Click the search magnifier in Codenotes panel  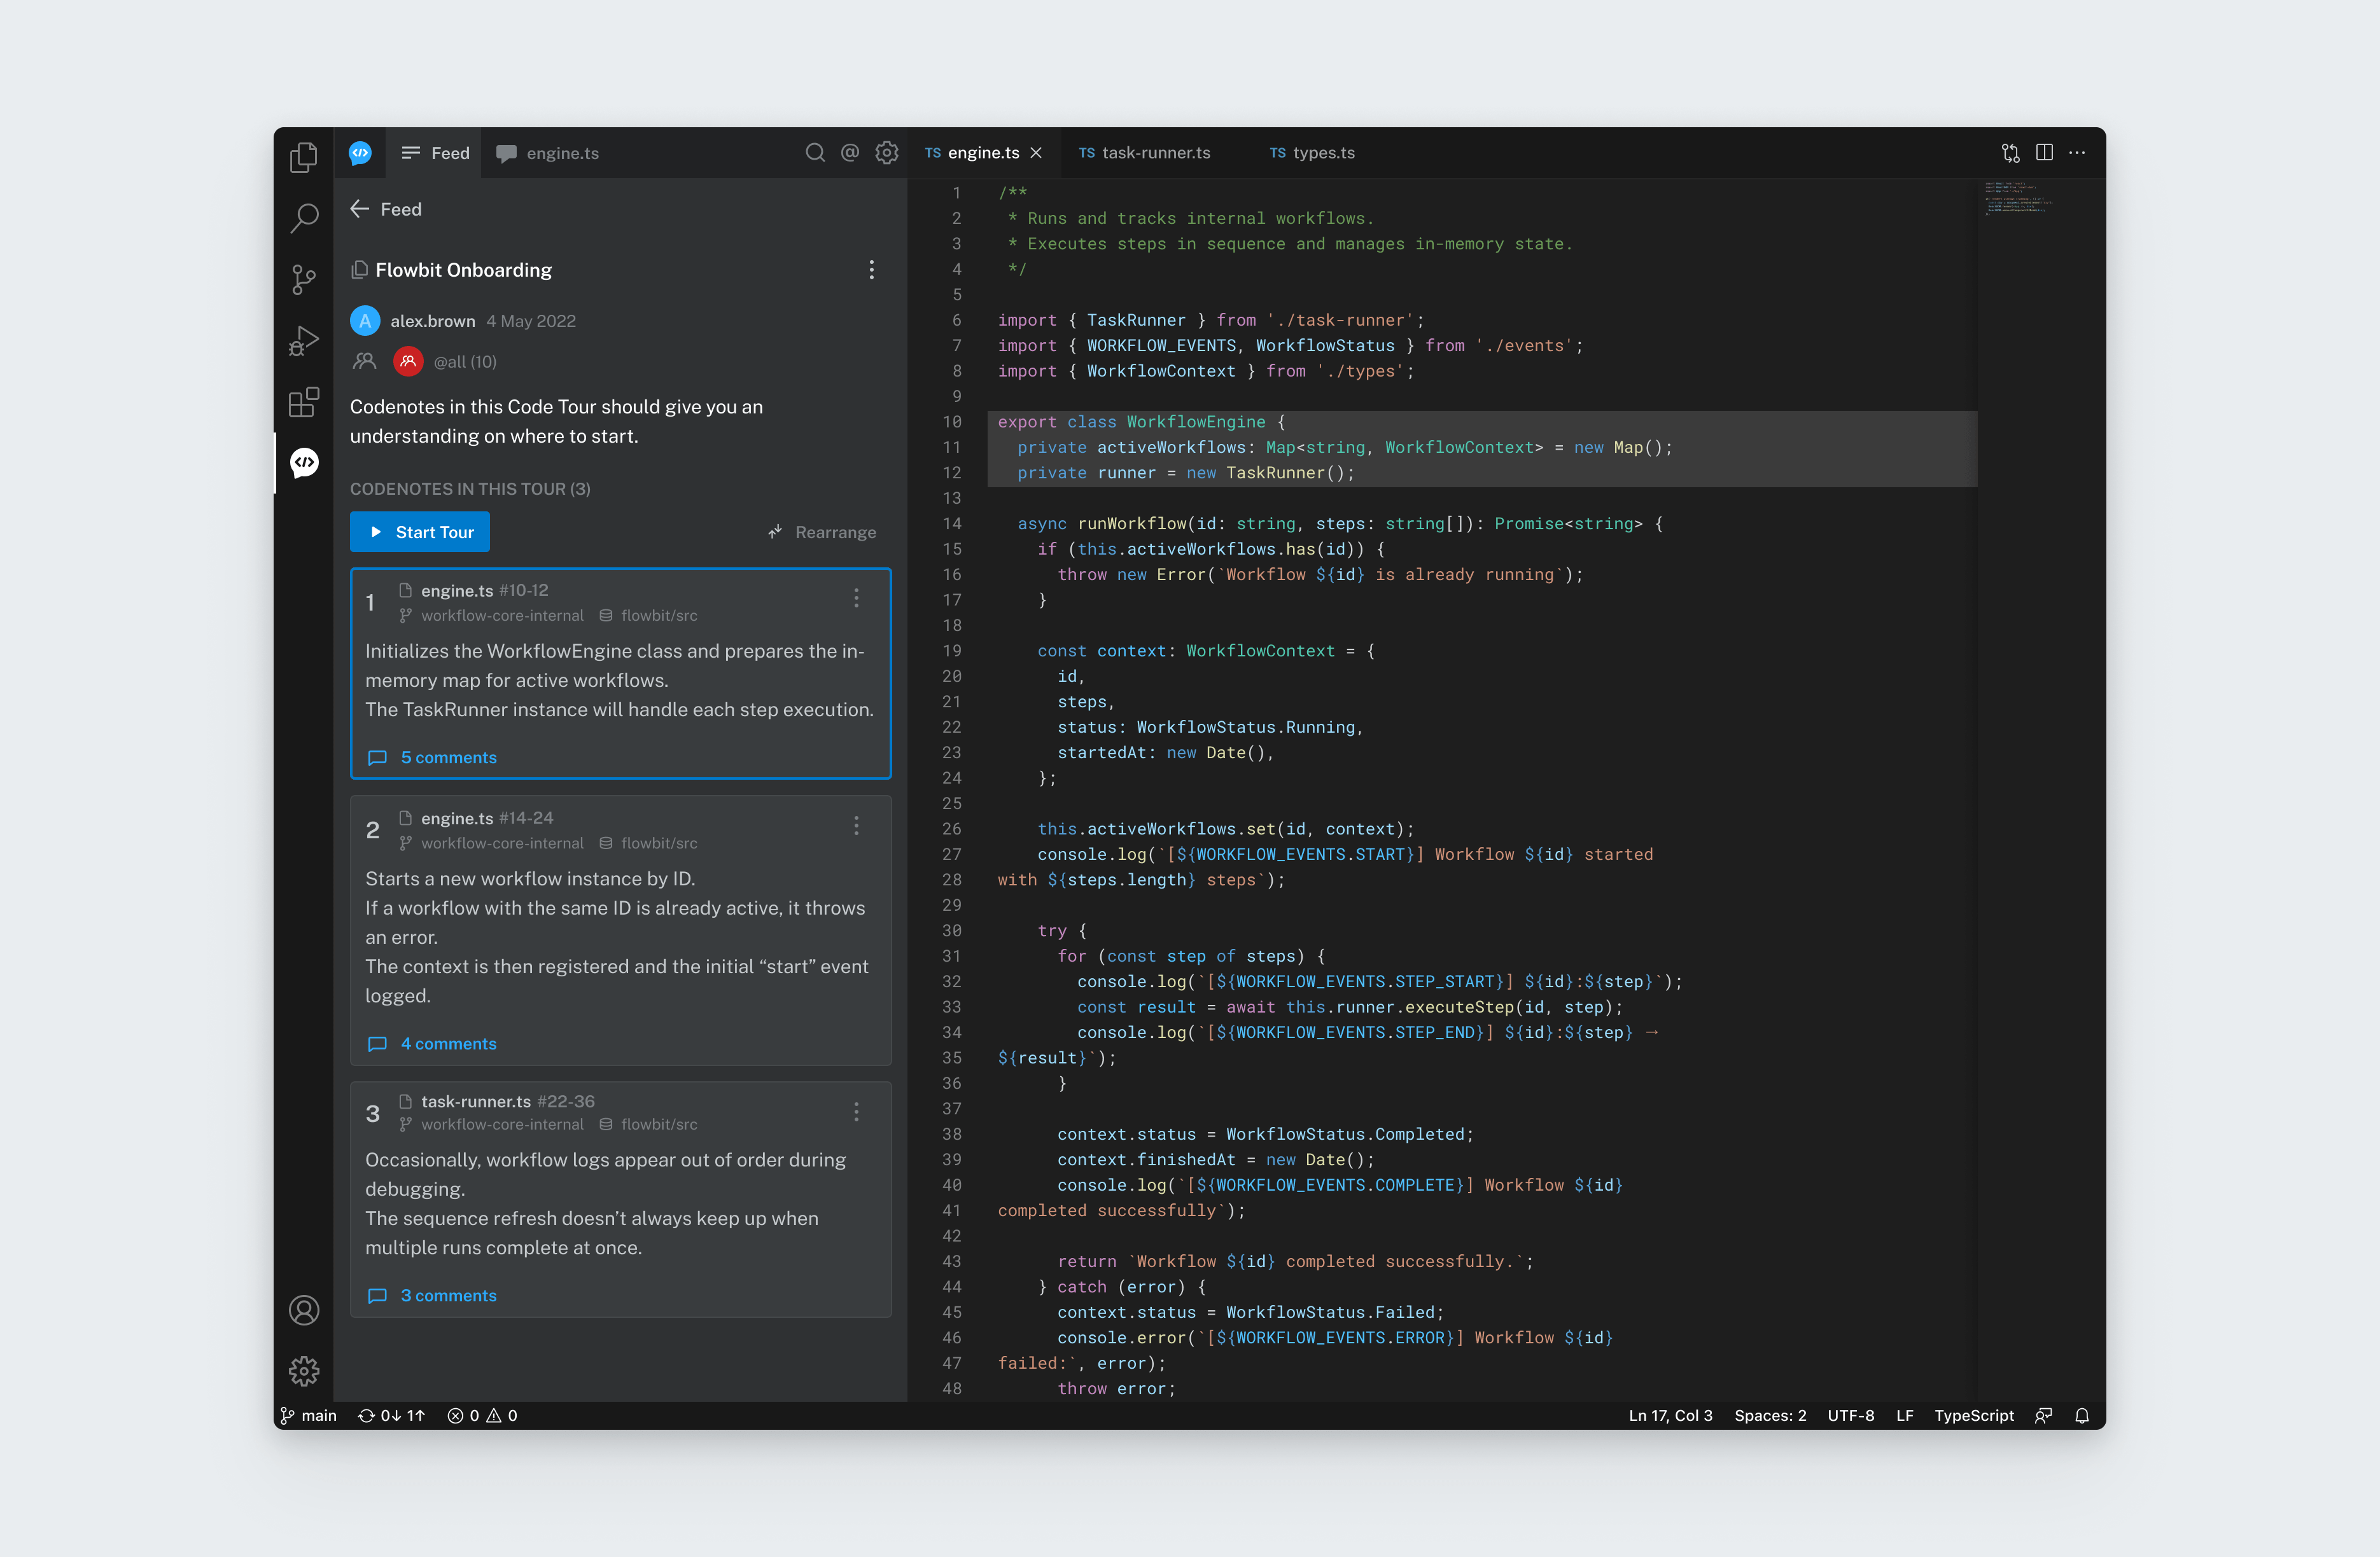click(815, 152)
